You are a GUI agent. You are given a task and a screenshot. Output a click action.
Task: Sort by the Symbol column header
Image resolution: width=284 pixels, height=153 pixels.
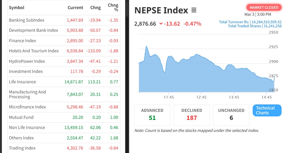17,7
